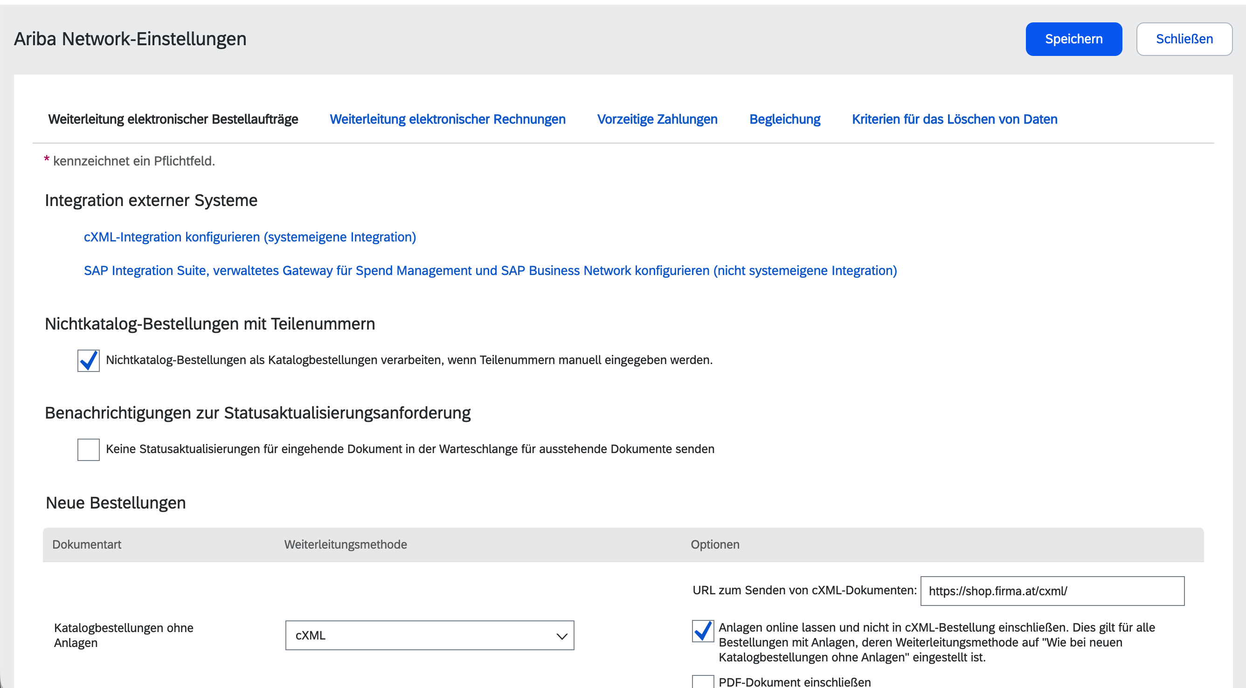Screen dimensions: 1246x688
Task: Open Kriterien für das Löschen von Daten tab
Action: point(955,119)
